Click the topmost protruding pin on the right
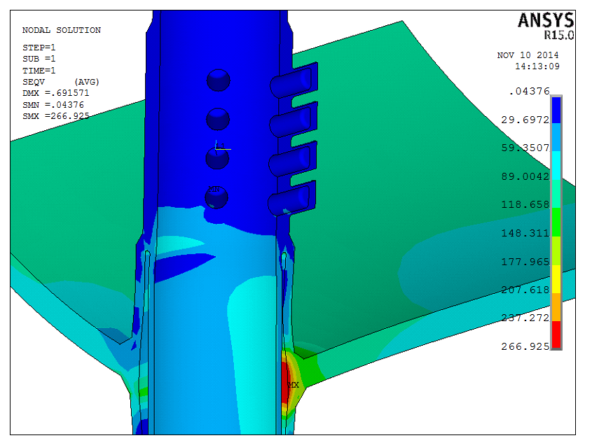The height and width of the screenshot is (445, 592). [294, 80]
